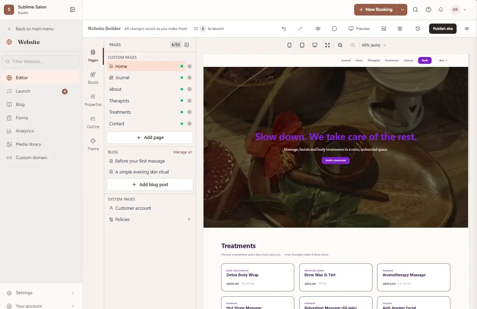Switch to the Outline tab
This screenshot has width=477, height=309.
click(x=93, y=122)
